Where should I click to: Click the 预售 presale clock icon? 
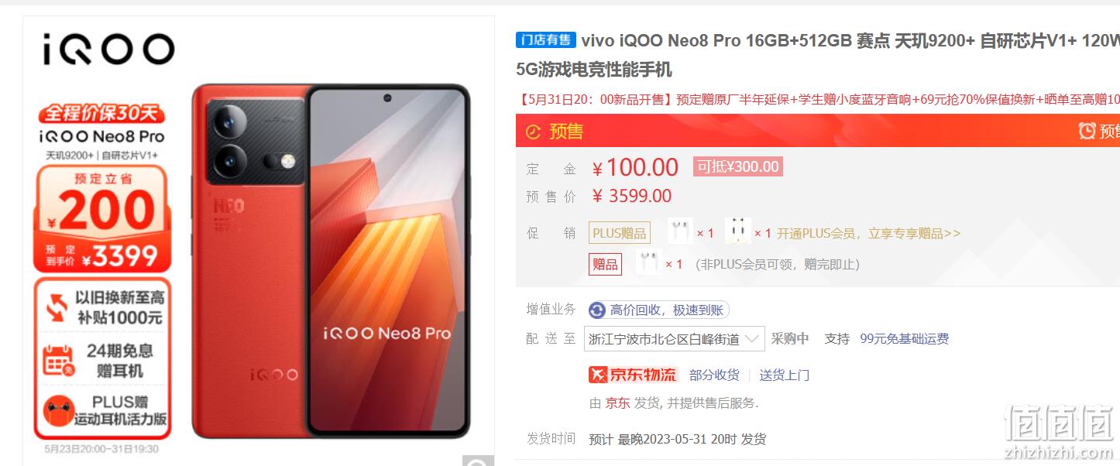click(x=533, y=132)
